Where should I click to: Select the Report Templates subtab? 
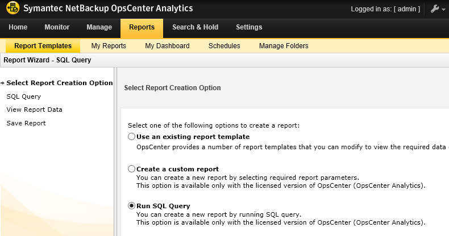click(x=43, y=46)
